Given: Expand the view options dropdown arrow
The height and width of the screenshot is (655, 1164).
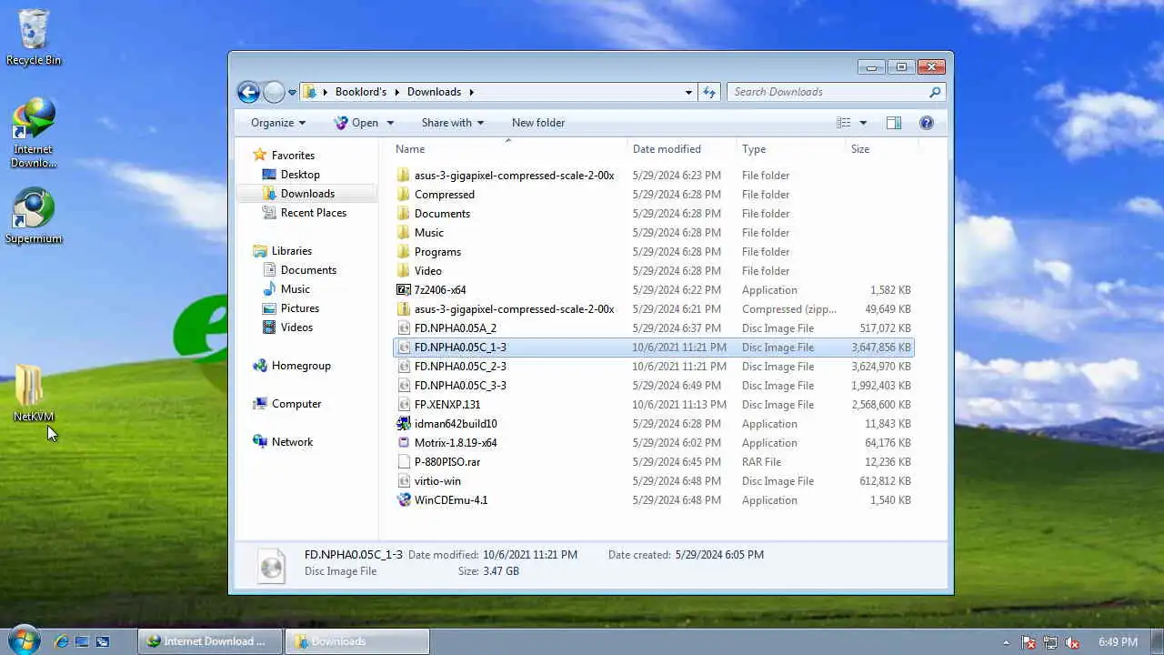Looking at the screenshot, I should 863,123.
